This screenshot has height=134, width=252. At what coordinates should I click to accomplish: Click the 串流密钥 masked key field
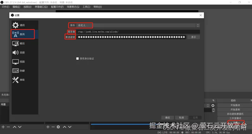(131, 37)
